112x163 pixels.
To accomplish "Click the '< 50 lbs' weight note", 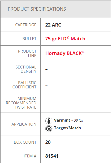I will click(x=77, y=121).
